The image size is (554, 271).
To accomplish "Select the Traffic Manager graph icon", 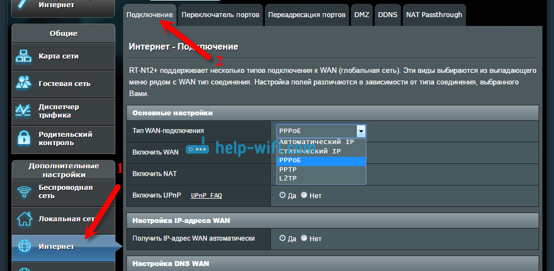I will click(x=24, y=111).
